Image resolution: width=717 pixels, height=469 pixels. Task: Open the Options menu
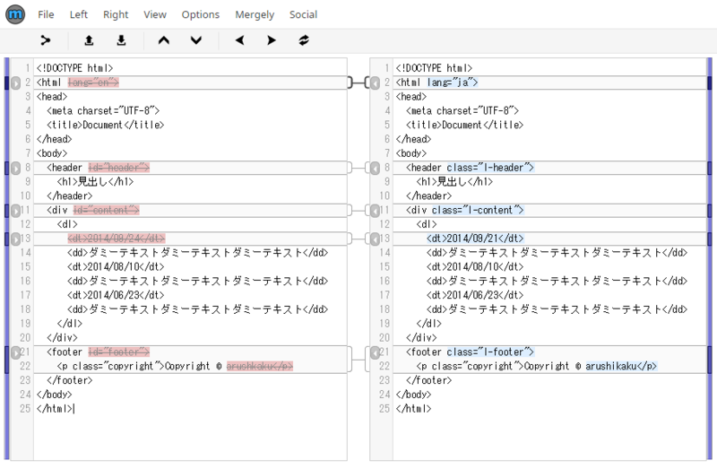click(x=200, y=14)
